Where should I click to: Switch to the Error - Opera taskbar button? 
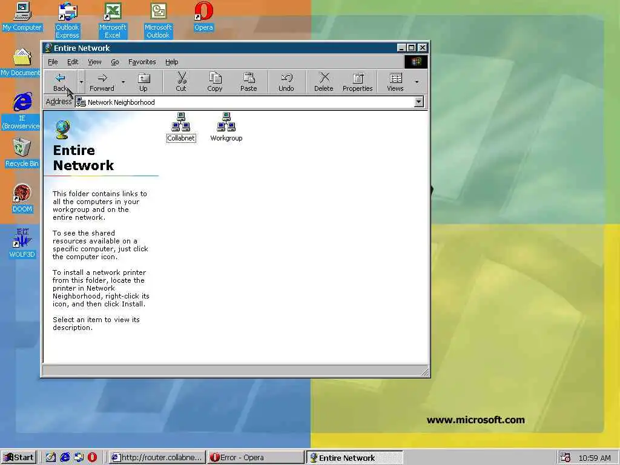point(256,458)
